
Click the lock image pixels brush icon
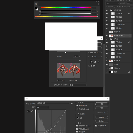[x=115, y=7]
